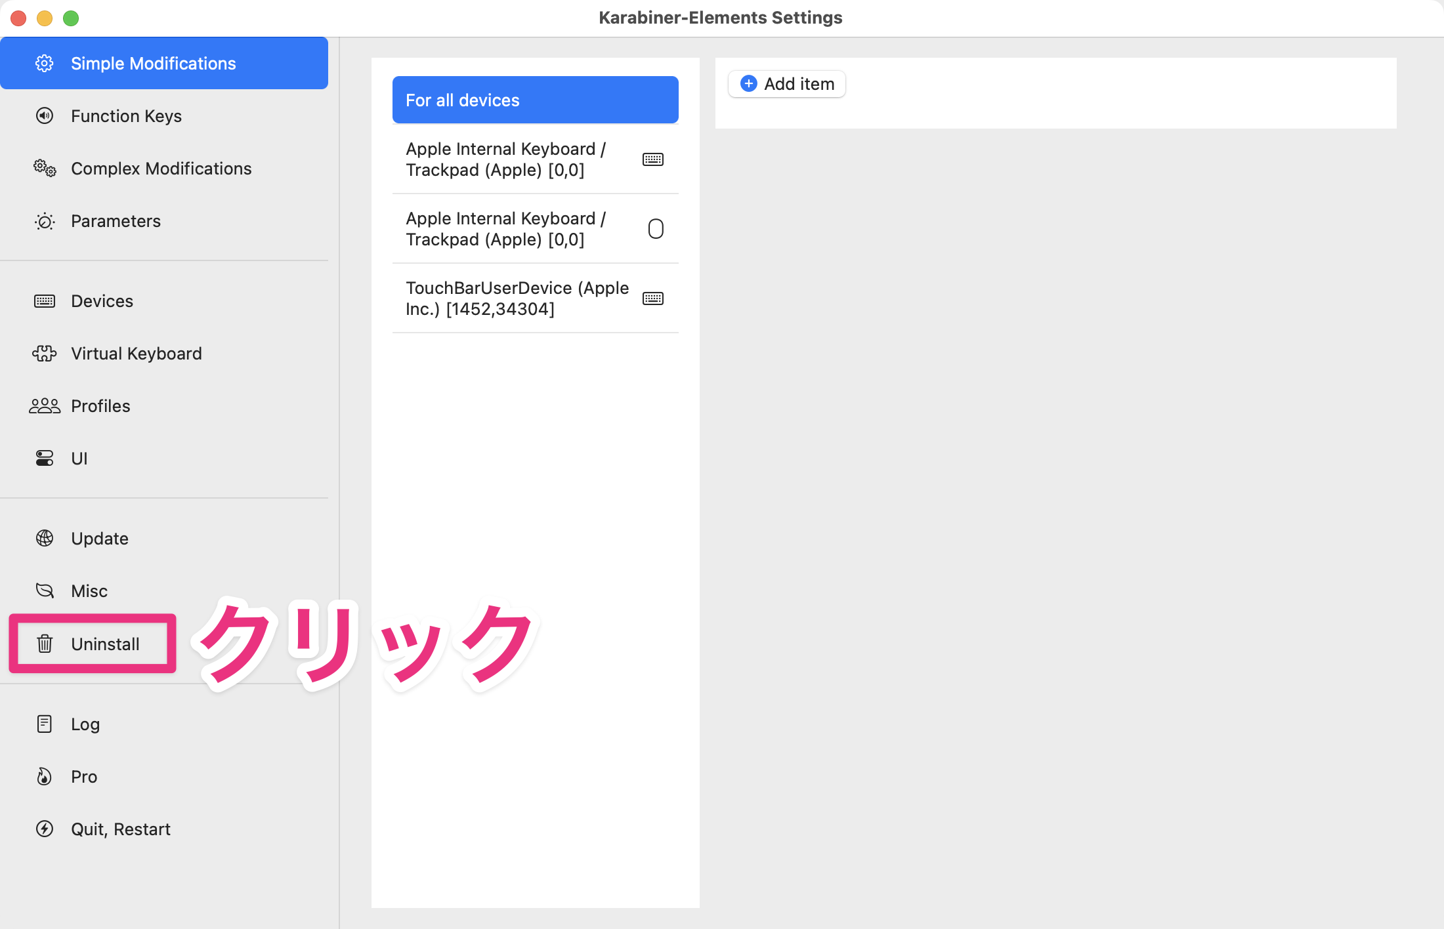Click the Complex Modifications gears icon
The image size is (1444, 929).
pyautogui.click(x=44, y=169)
